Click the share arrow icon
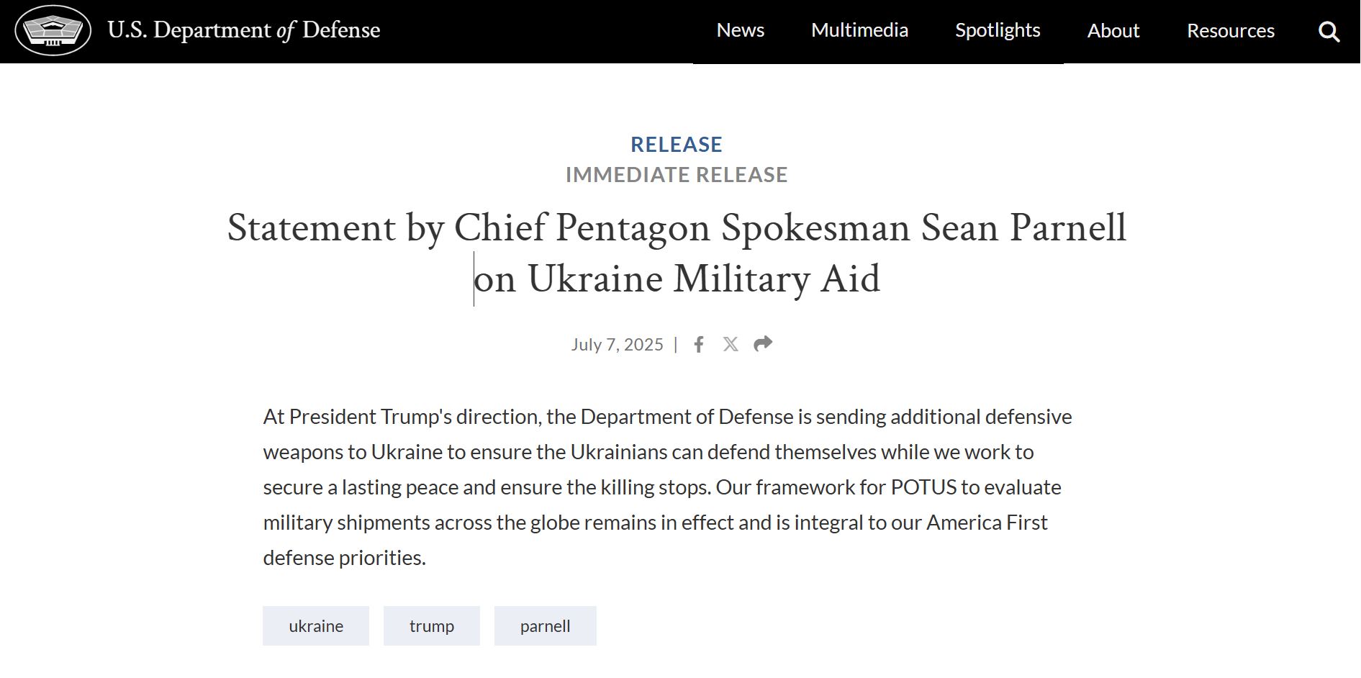Image resolution: width=1361 pixels, height=678 pixels. pyautogui.click(x=763, y=344)
